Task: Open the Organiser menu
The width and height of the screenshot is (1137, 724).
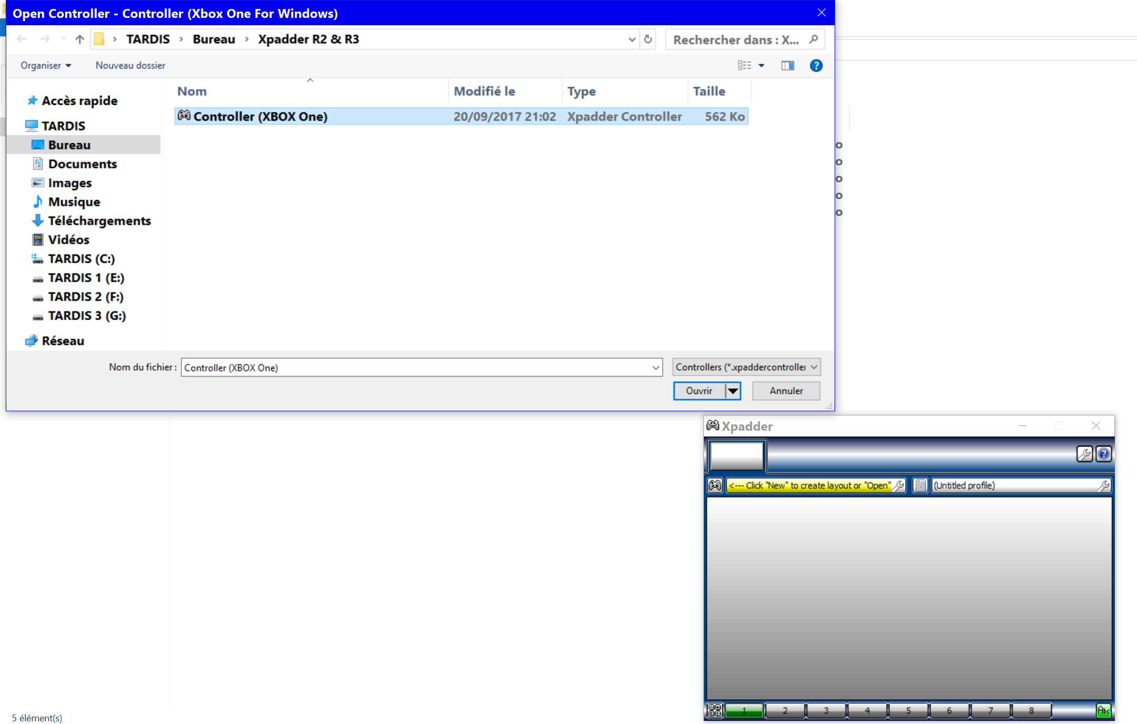Action: click(46, 65)
